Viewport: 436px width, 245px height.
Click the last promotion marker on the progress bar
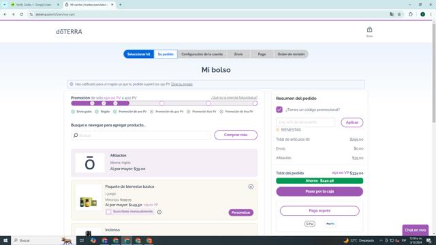pyautogui.click(x=255, y=103)
